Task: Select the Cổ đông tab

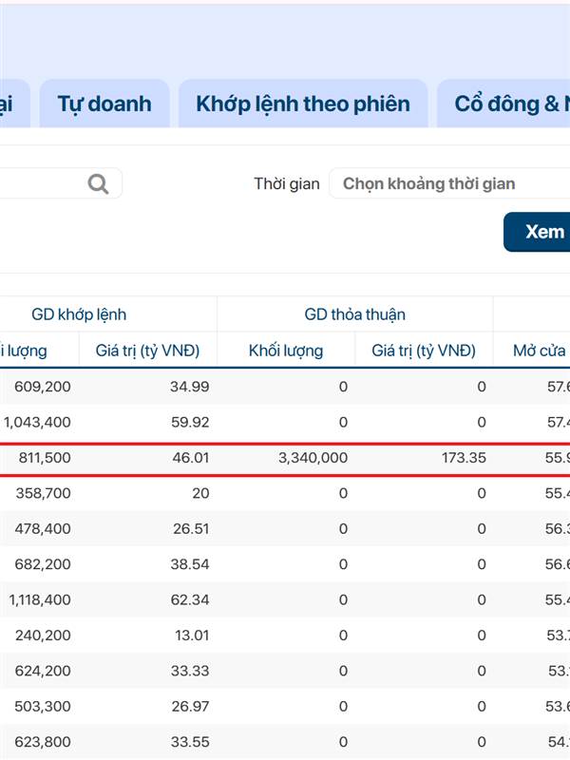Action: [508, 104]
